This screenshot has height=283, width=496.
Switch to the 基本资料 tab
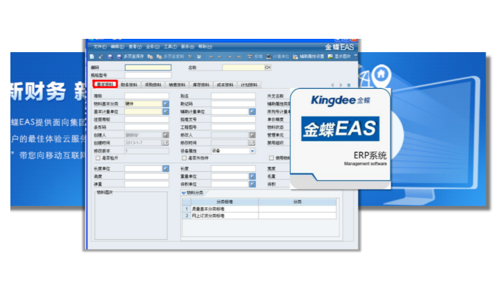[x=105, y=85]
